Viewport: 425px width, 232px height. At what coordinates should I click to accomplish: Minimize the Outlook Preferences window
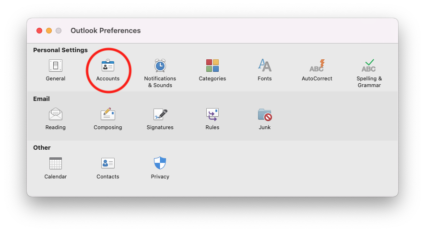click(x=49, y=31)
